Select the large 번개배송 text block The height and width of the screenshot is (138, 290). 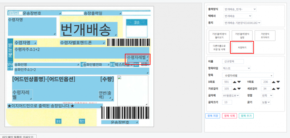coord(89,29)
